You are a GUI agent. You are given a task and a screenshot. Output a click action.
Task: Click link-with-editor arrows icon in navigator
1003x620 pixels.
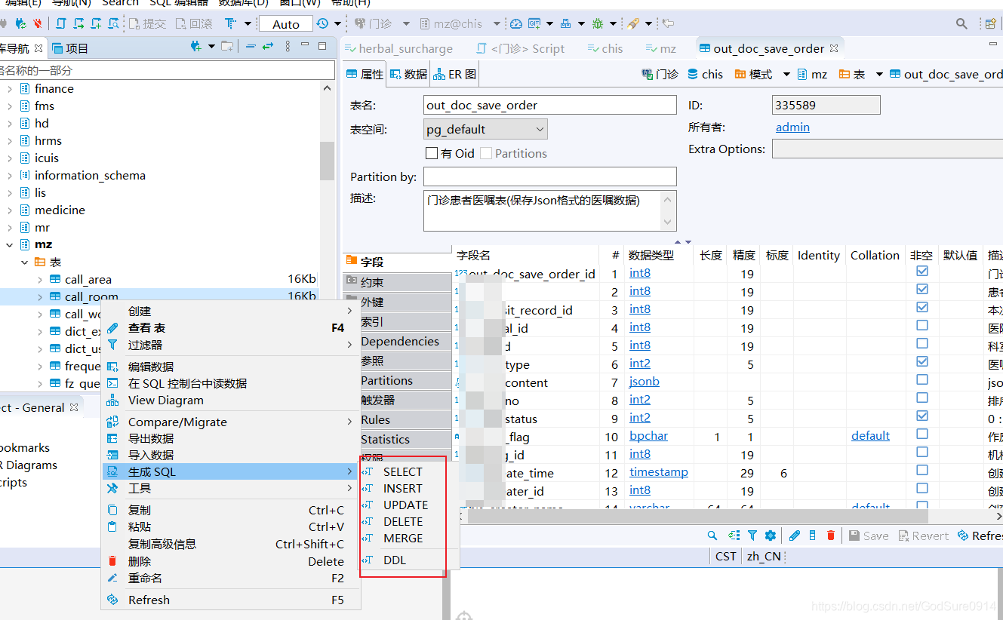tap(268, 47)
